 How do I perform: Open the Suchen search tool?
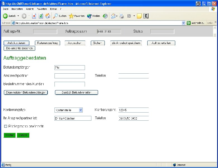click(x=60, y=16)
